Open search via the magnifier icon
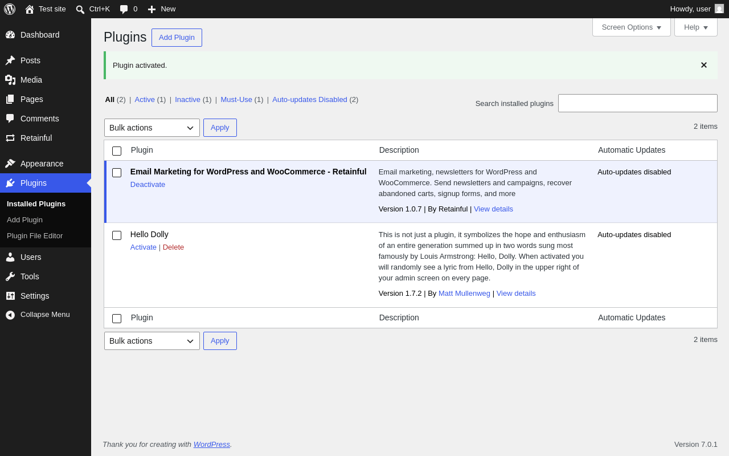The width and height of the screenshot is (729, 456). [80, 9]
